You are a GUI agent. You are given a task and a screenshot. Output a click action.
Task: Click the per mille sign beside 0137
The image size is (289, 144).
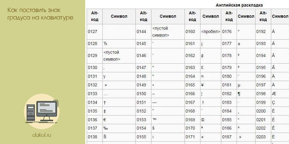click(x=106, y=128)
